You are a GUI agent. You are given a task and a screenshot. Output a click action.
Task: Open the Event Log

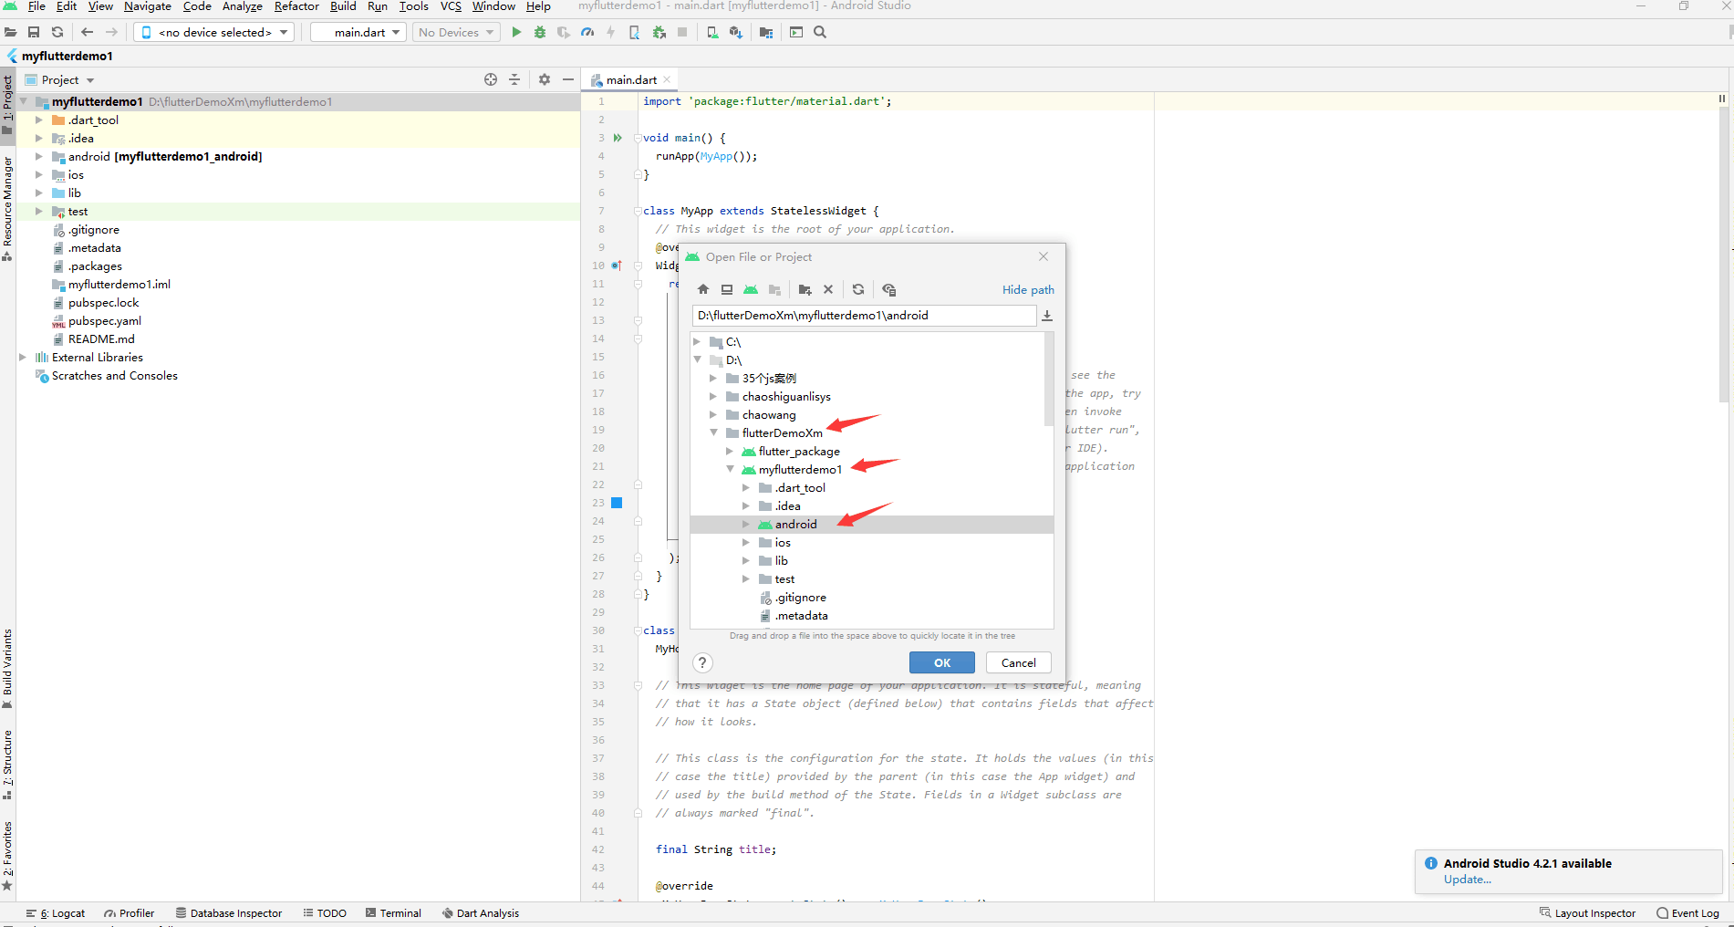pos(1688,912)
